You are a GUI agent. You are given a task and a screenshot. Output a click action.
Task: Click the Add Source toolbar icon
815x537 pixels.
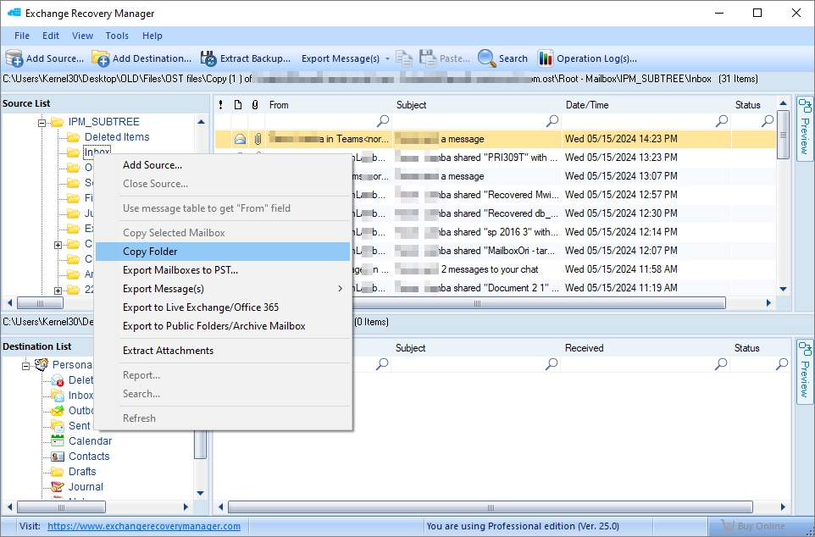point(15,58)
